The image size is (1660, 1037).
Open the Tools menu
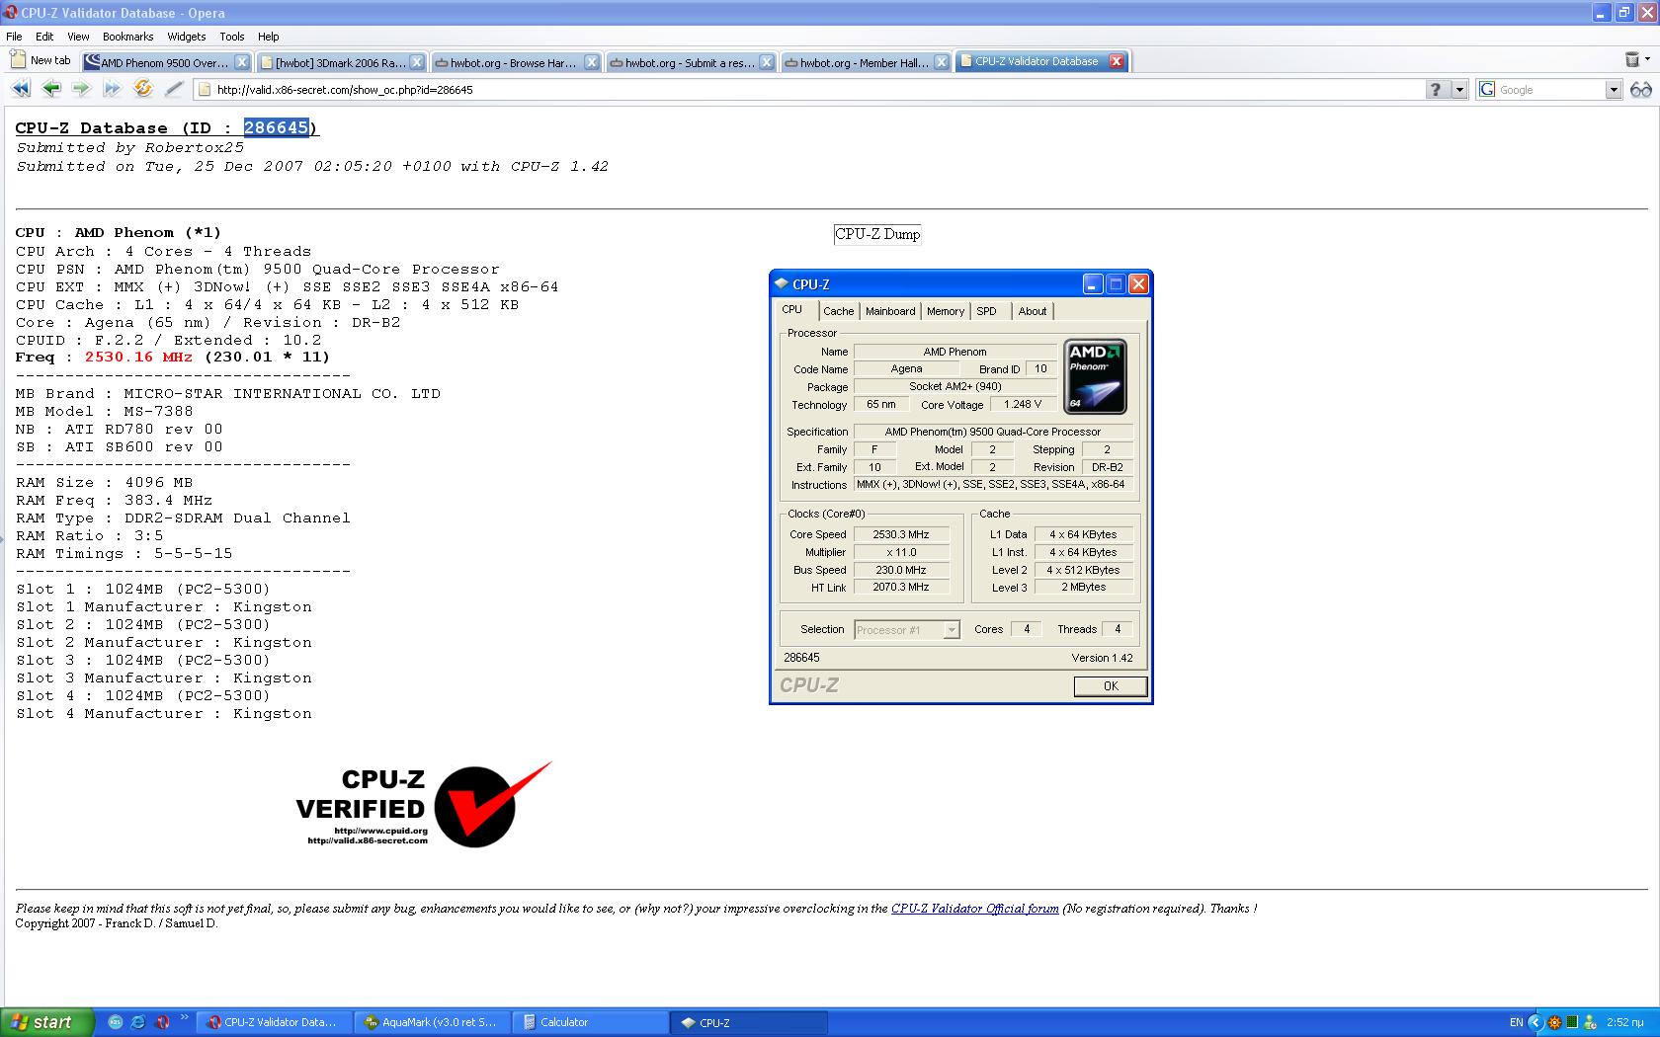click(232, 37)
